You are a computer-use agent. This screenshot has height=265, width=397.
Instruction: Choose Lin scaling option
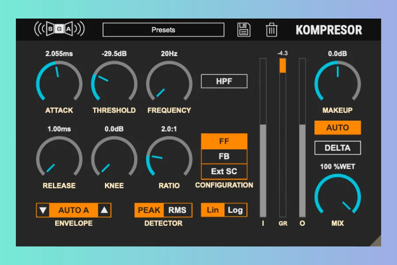(x=213, y=210)
